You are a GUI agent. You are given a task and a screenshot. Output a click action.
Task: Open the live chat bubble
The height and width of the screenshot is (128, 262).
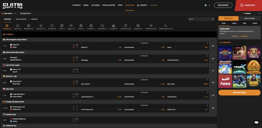pos(256,122)
